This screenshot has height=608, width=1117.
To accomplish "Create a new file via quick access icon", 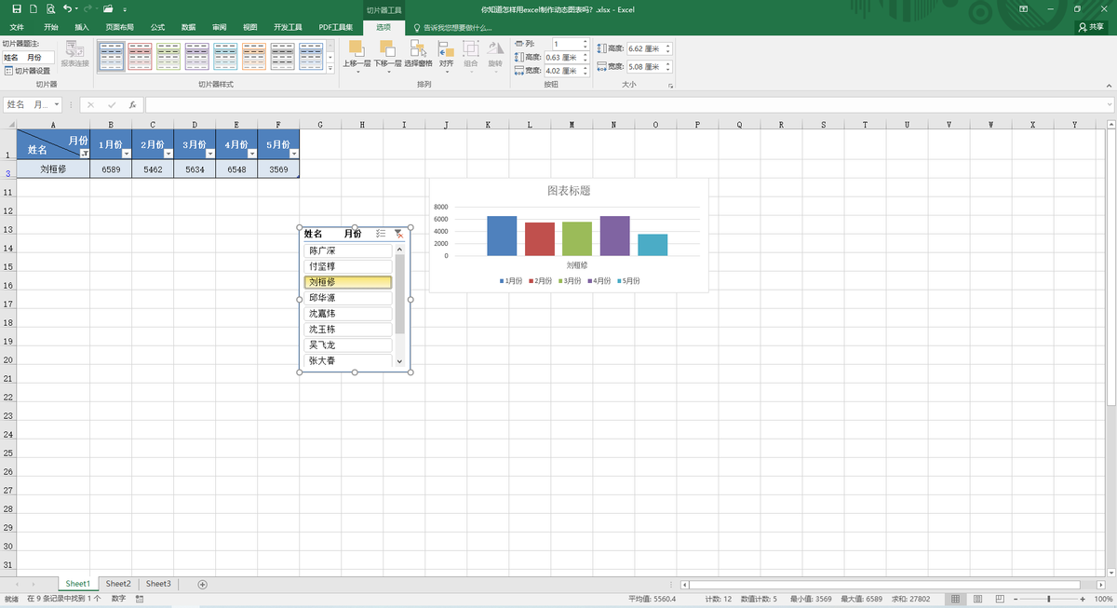I will [34, 8].
